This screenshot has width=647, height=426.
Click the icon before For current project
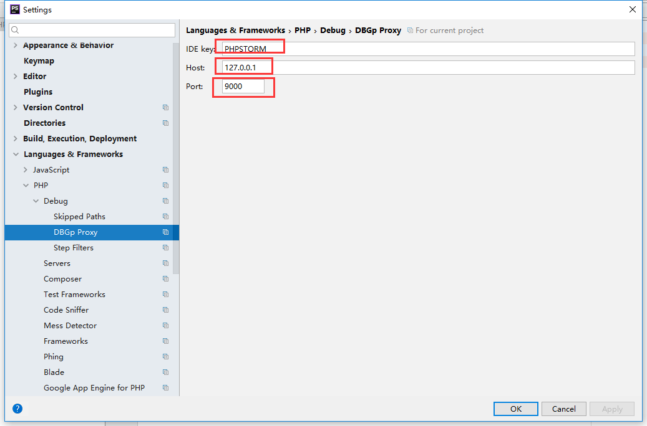410,31
